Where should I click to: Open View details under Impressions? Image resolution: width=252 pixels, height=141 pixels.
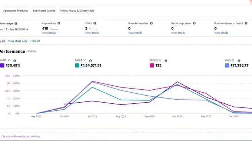point(49,32)
